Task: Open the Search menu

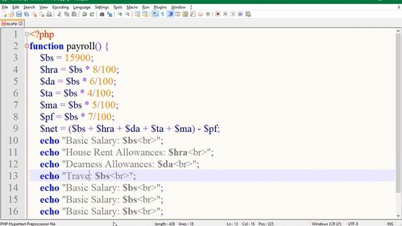Action: [x=30, y=7]
